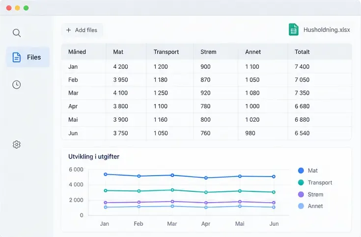This screenshot has width=361, height=237.
Task: Click the Annet legend label
Action: click(315, 206)
